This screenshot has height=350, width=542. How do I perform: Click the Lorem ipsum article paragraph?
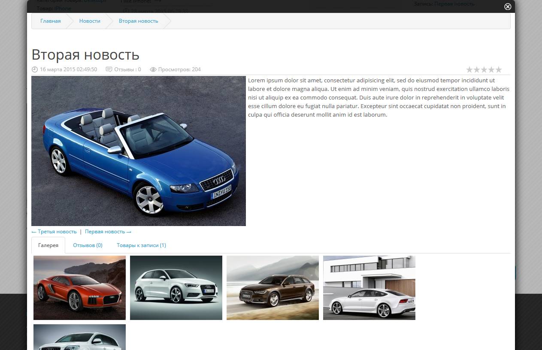[379, 97]
